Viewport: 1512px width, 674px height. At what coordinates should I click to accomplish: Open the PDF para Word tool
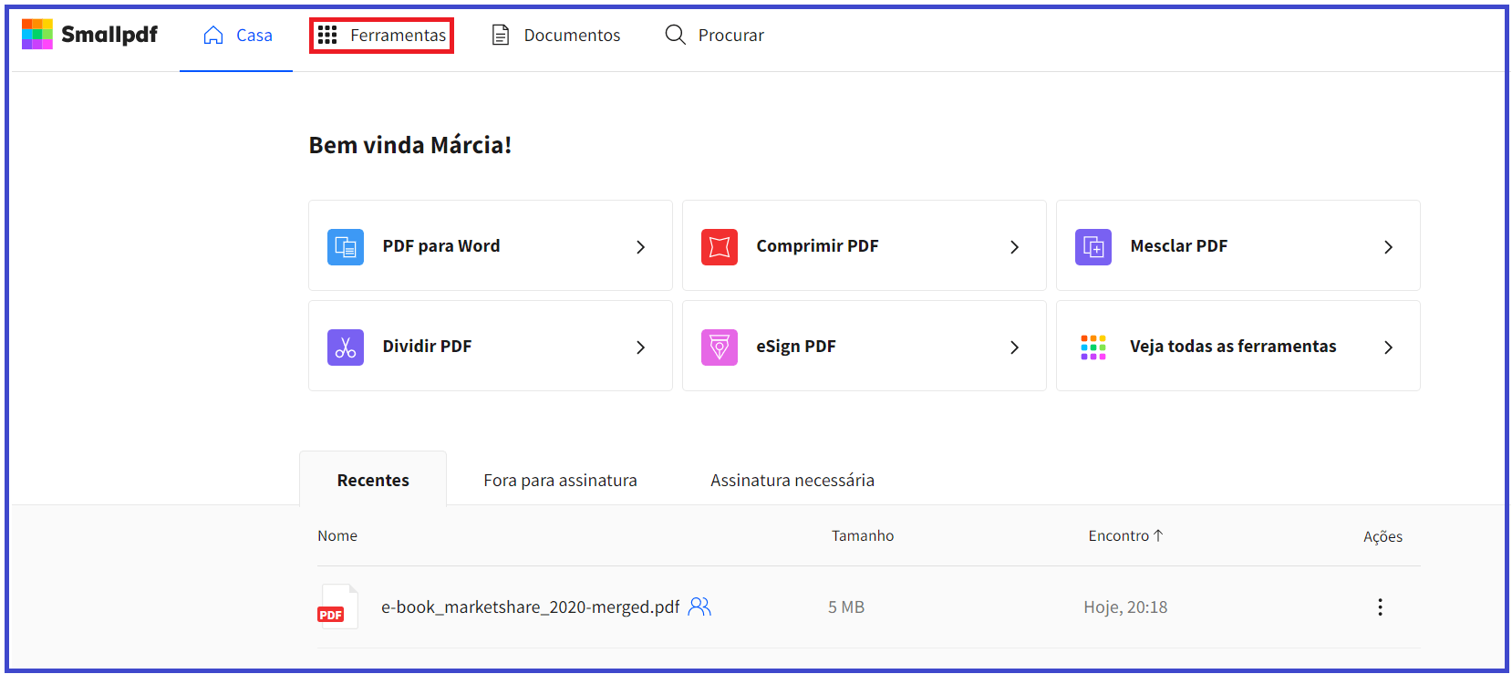tap(491, 245)
